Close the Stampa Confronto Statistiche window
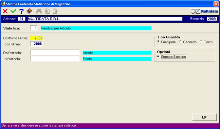Viewport: 220px width, 129px height. [x=216, y=4]
